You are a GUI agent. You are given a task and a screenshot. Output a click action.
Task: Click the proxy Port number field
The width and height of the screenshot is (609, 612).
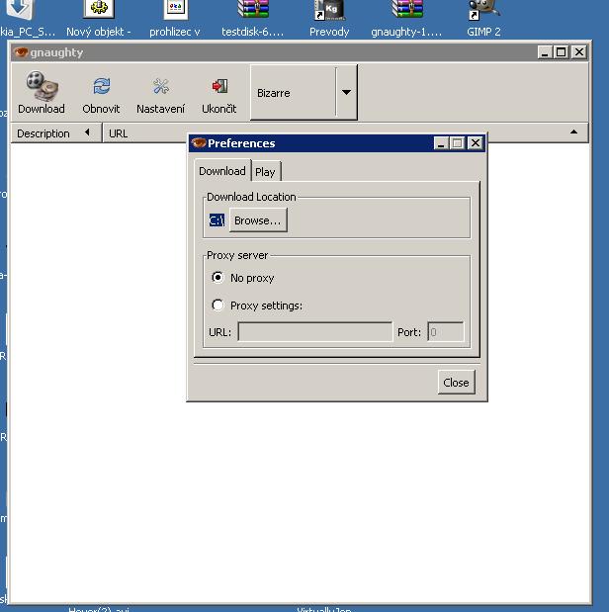(x=445, y=332)
